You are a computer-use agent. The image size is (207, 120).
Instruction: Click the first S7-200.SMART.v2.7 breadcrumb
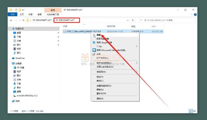pos(42,20)
